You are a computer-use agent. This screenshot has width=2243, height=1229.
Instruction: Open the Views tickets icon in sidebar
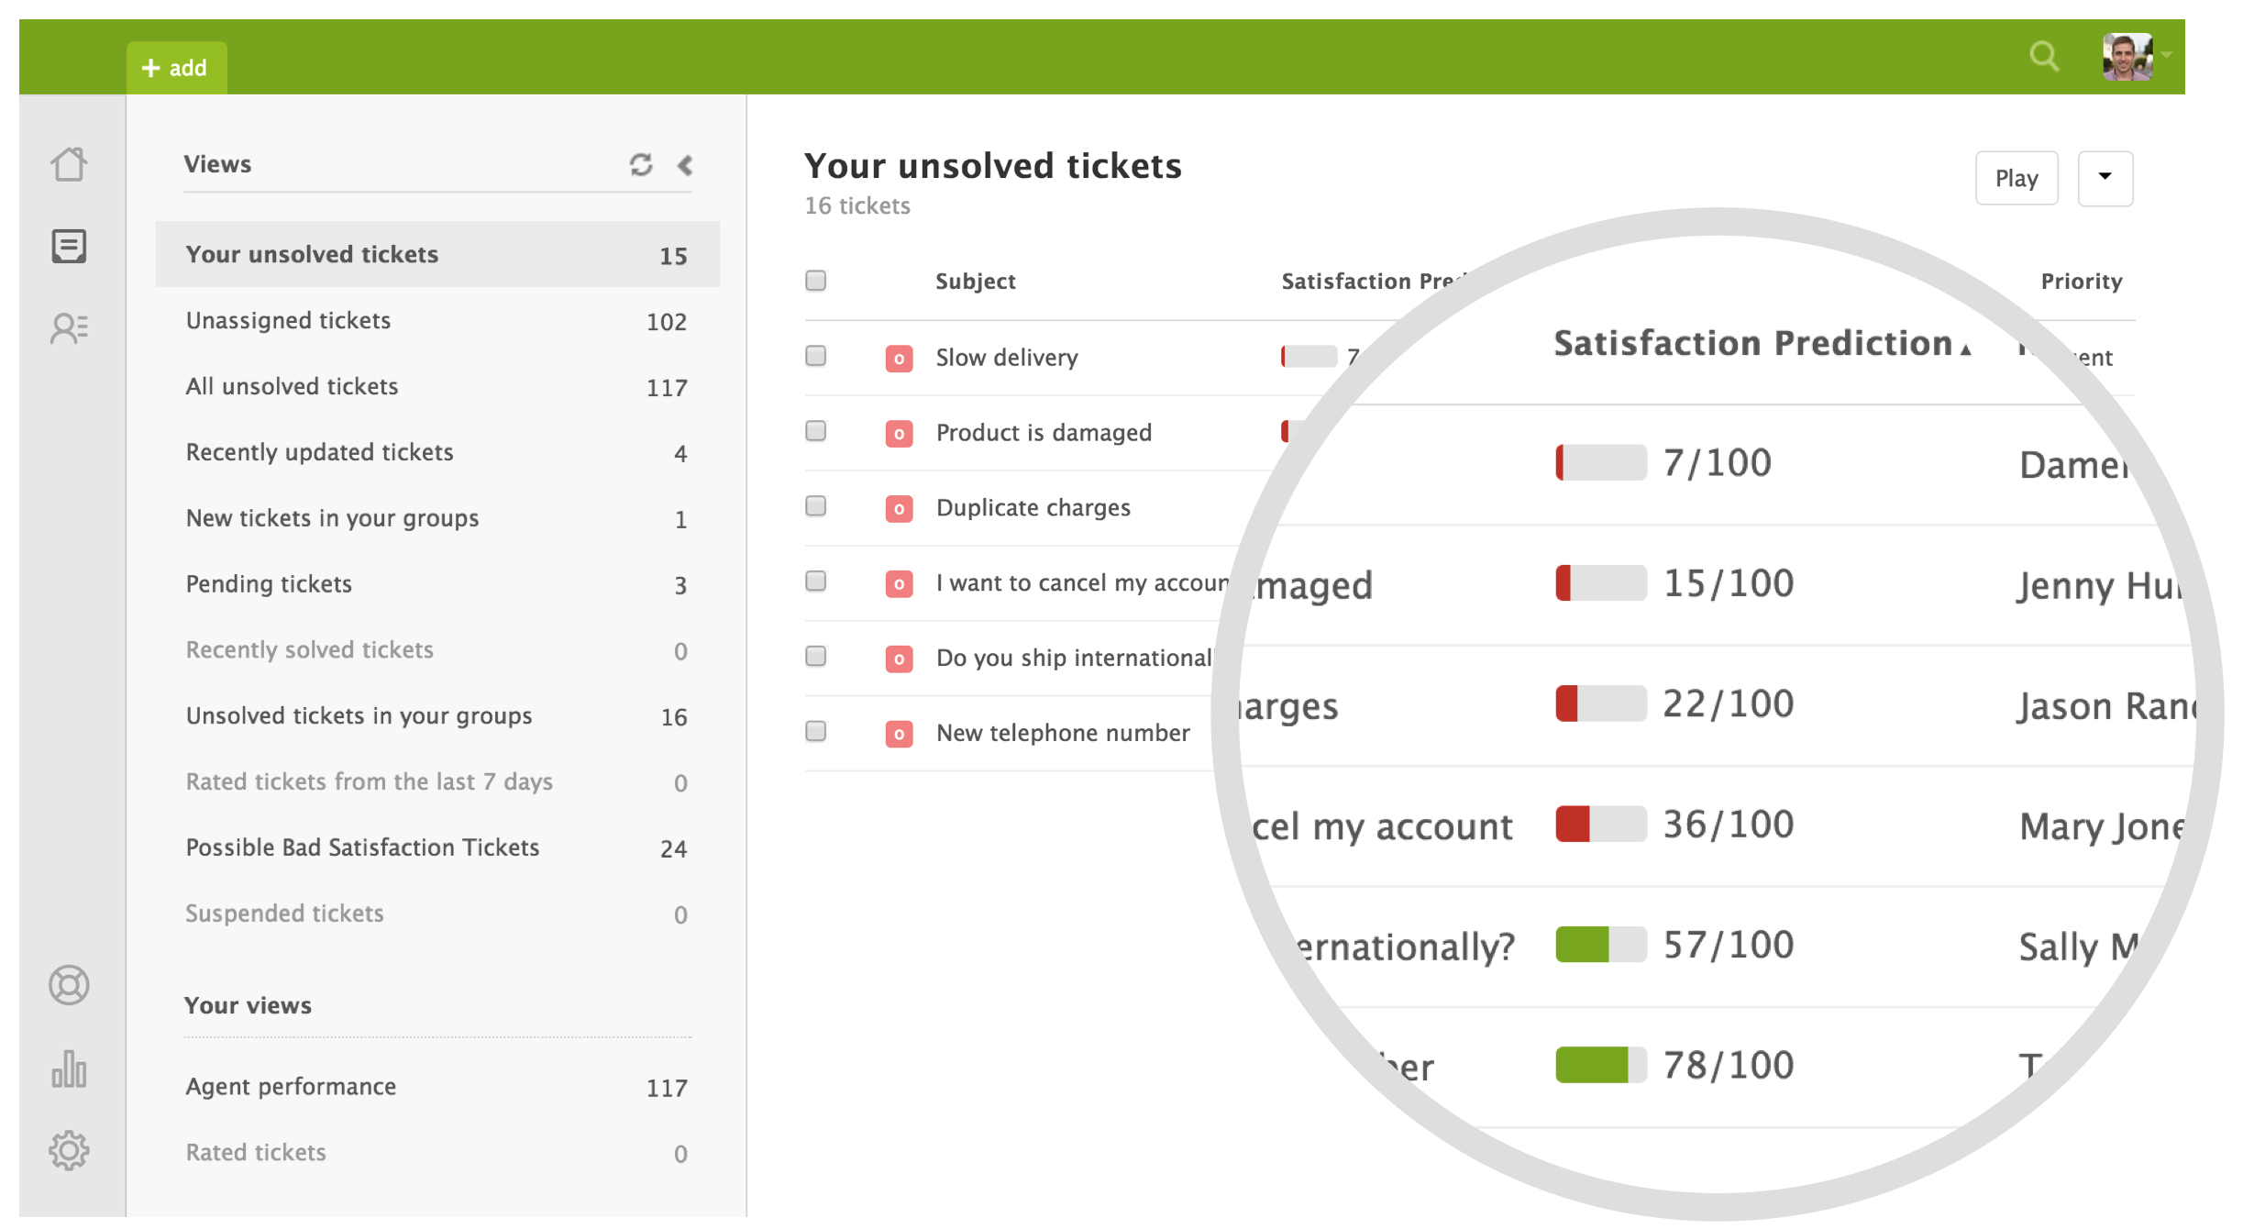coord(69,246)
